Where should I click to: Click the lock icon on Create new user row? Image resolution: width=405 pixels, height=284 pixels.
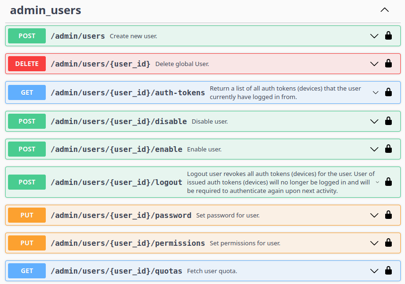(388, 36)
